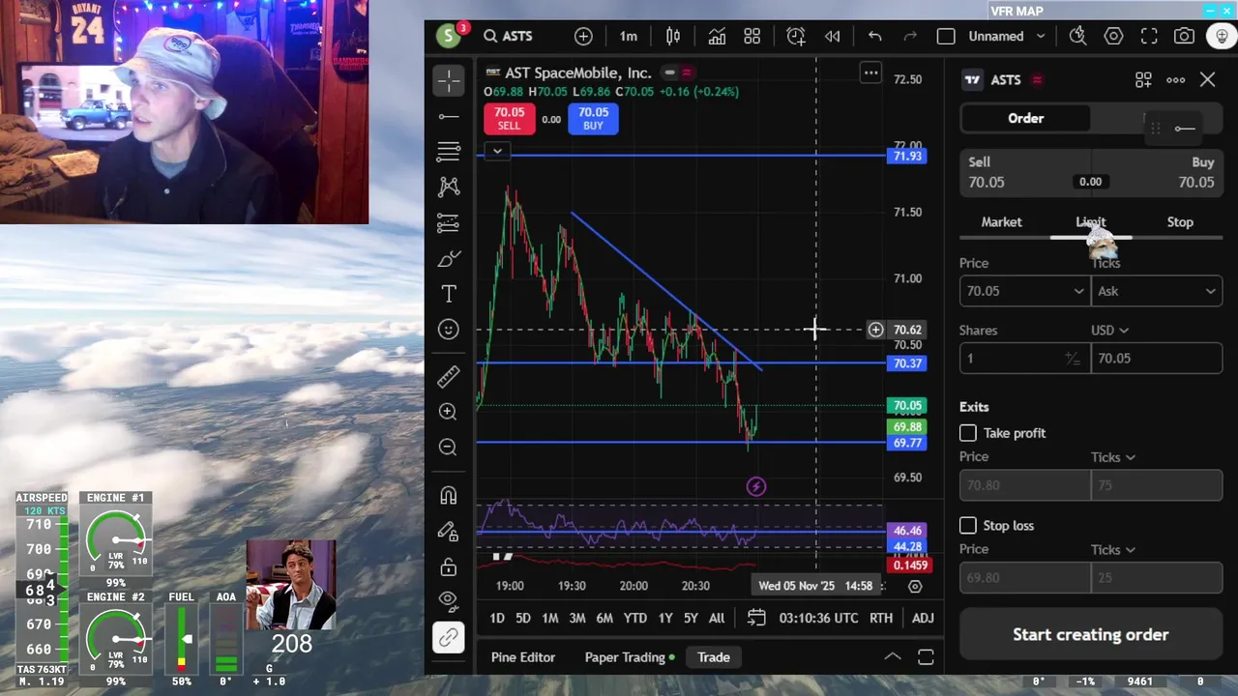Open quick search magnifier icon
Image resolution: width=1238 pixels, height=696 pixels.
[1077, 36]
